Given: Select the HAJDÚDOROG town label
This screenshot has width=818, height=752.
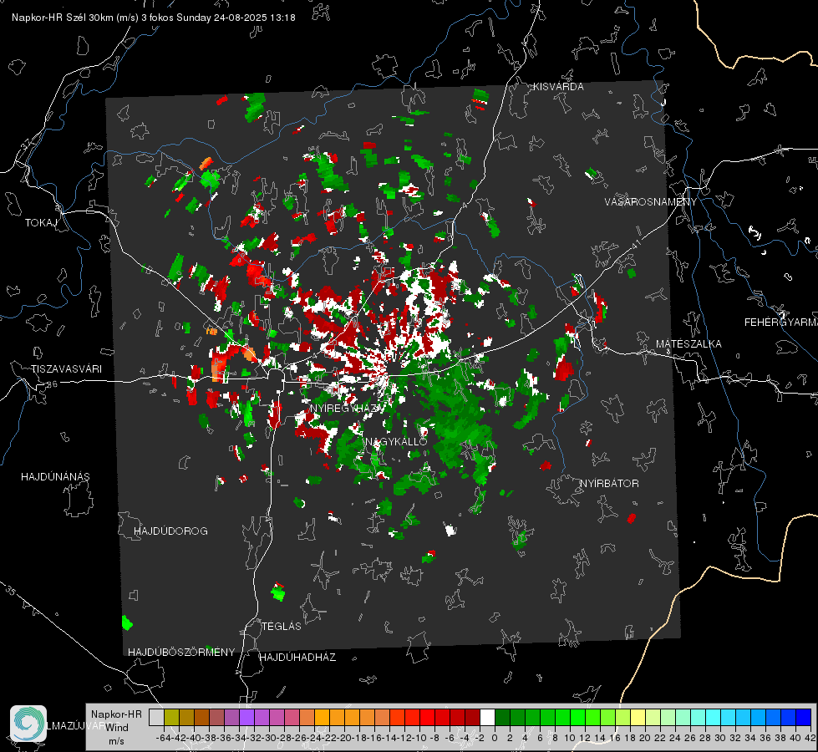Looking at the screenshot, I should click(x=170, y=531).
